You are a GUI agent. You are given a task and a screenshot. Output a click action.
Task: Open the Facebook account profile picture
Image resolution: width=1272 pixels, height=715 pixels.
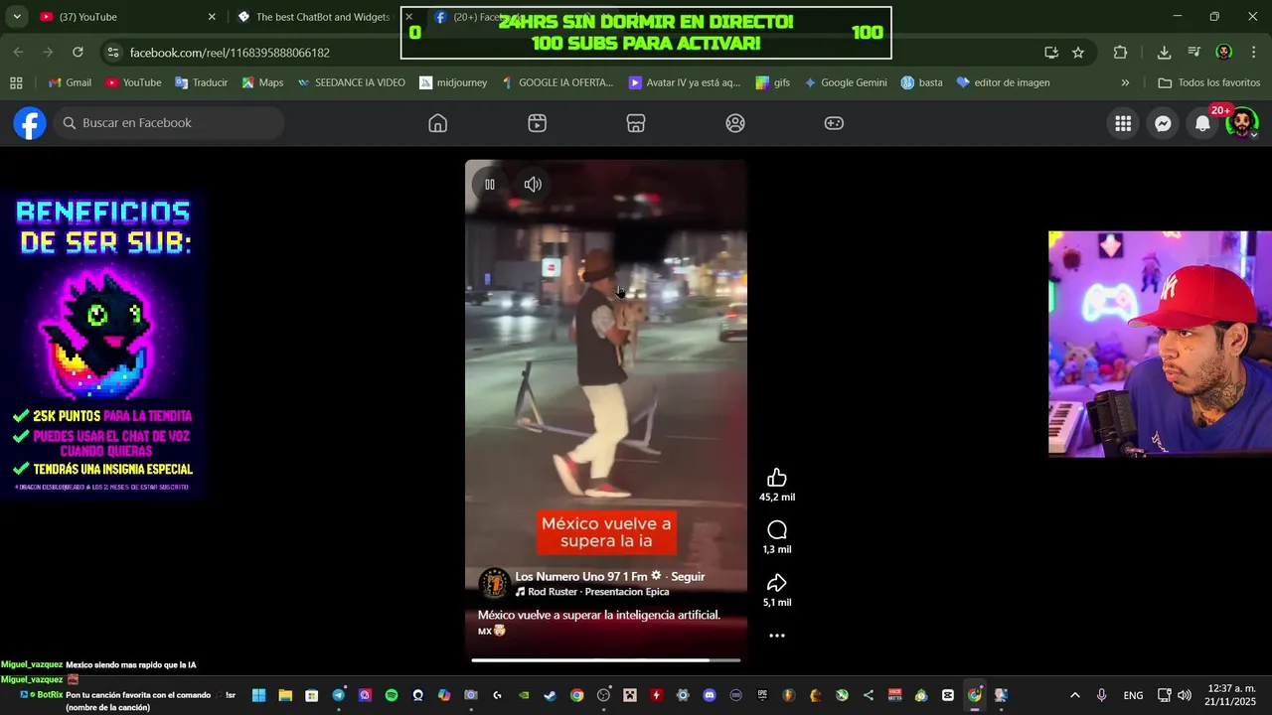pos(1242,123)
